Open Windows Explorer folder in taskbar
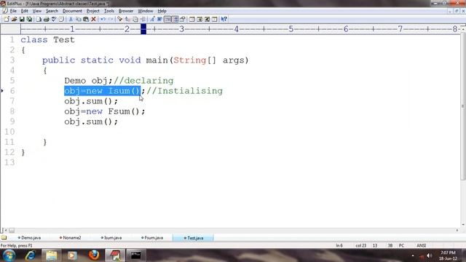The width and height of the screenshot is (466, 262). pyautogui.click(x=51, y=255)
